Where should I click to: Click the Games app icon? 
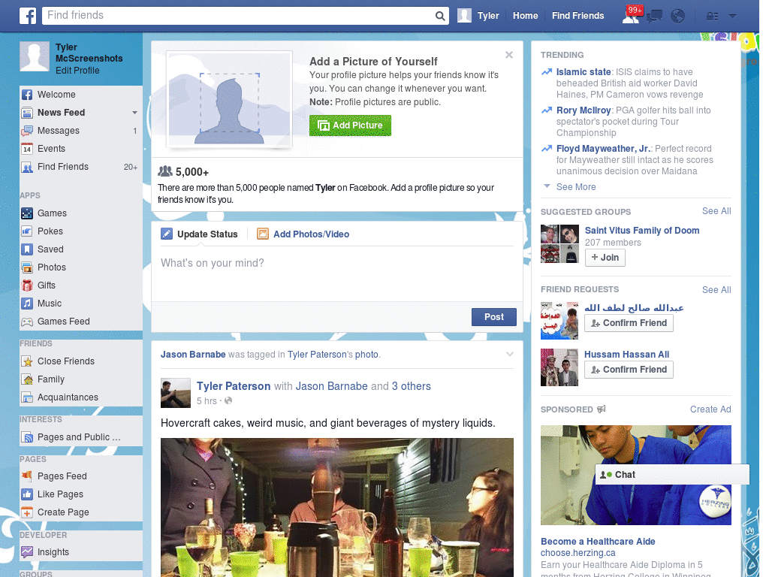click(27, 213)
